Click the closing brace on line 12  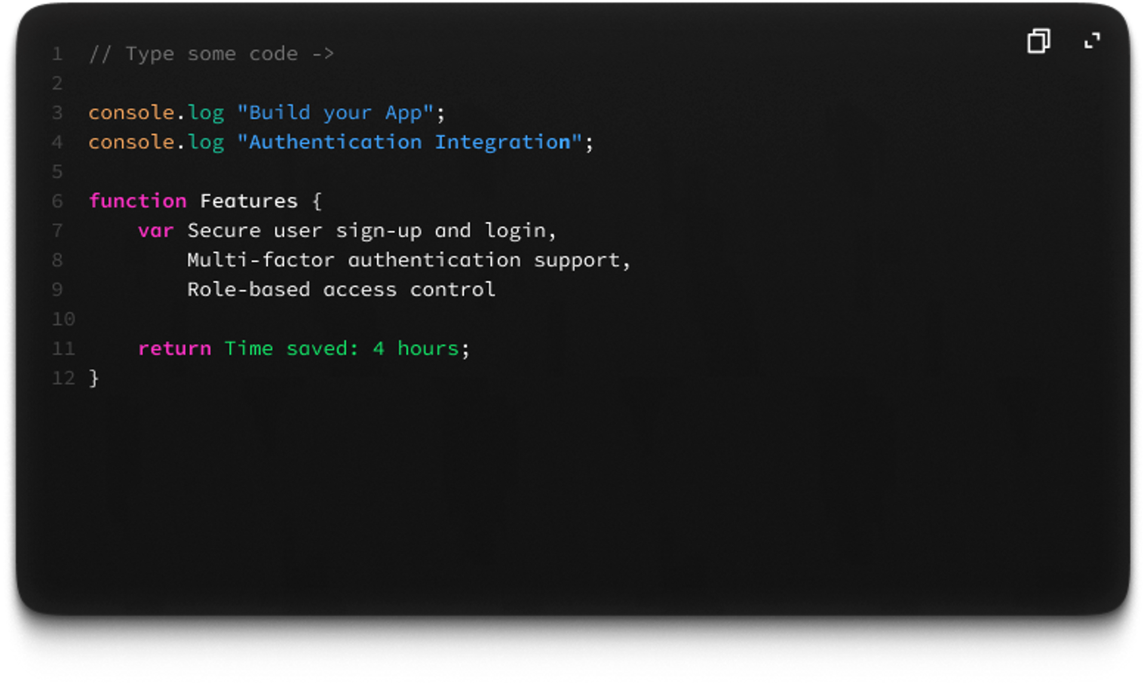pos(94,378)
